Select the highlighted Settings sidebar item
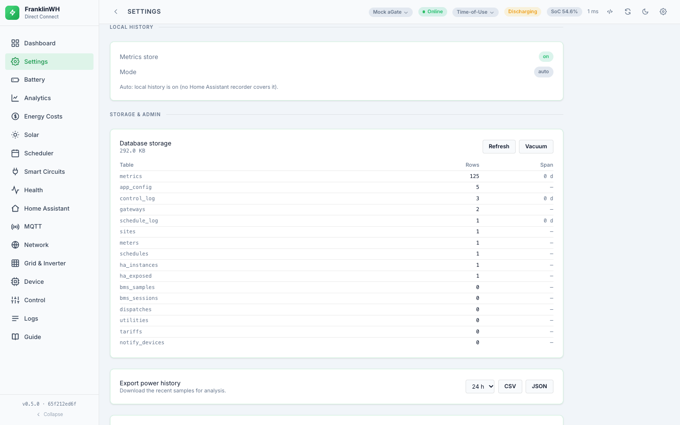680x425 pixels. point(49,62)
